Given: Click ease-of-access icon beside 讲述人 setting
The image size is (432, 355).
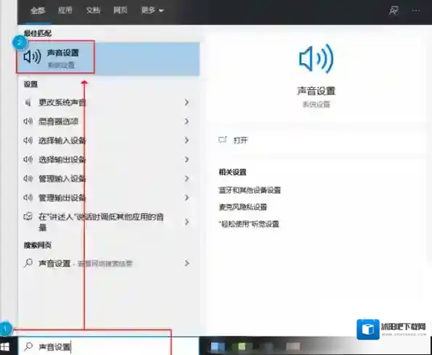Looking at the screenshot, I should [28, 217].
